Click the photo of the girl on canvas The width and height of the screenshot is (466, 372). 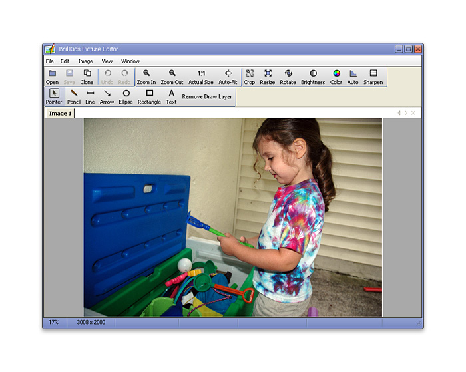(233, 218)
